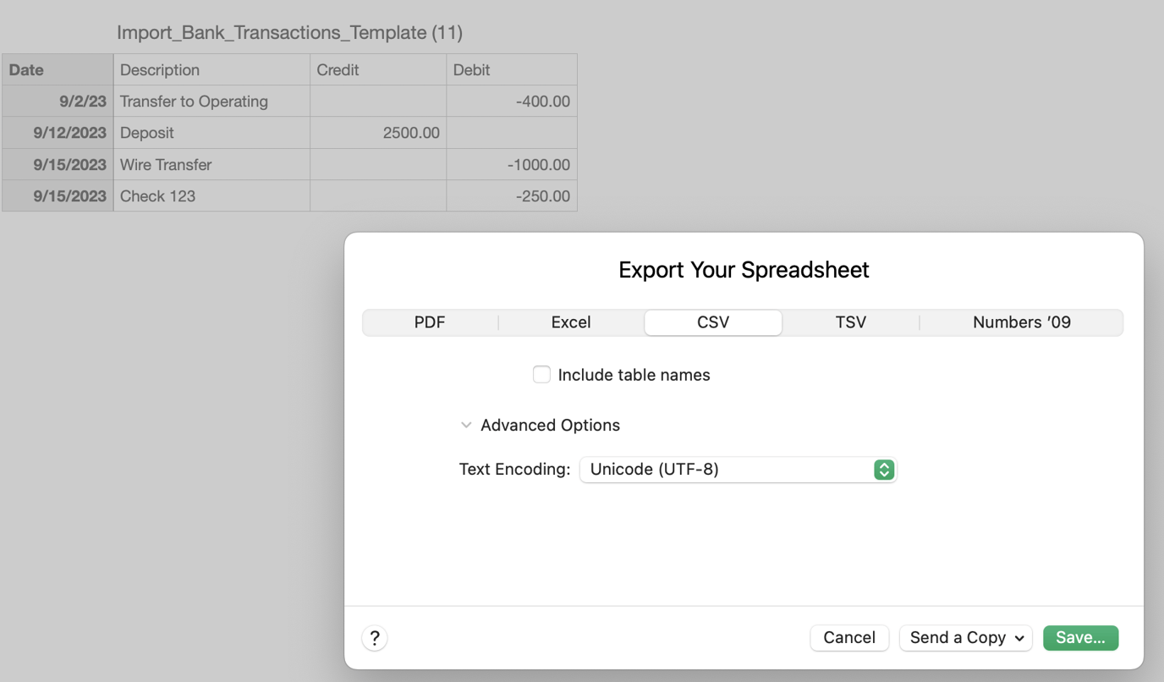The image size is (1164, 682).
Task: Click the Text Encoding stepper arrows icon
Action: point(884,470)
